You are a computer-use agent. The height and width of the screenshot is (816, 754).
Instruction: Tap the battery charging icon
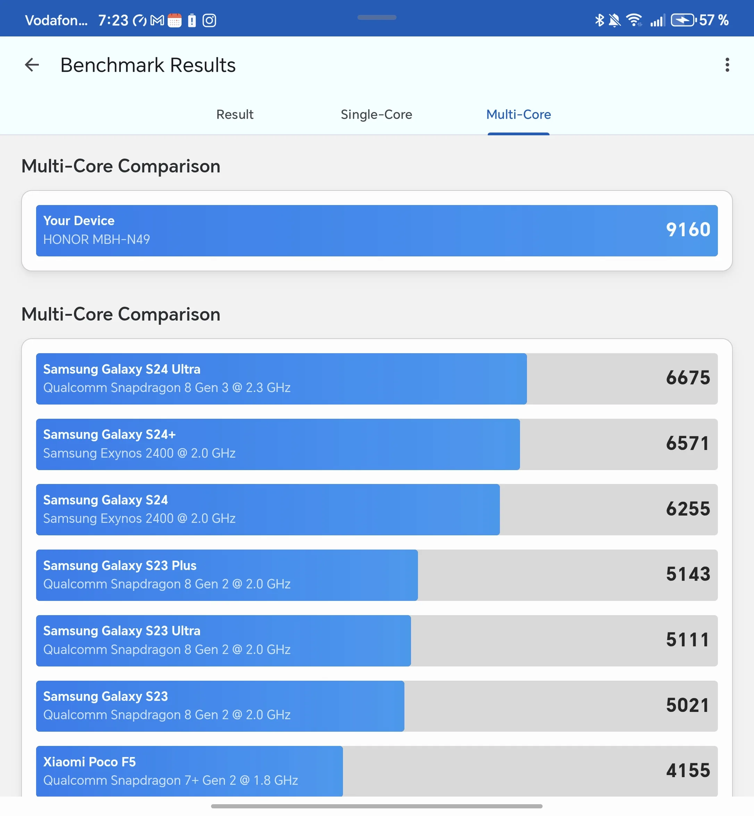[x=682, y=20]
